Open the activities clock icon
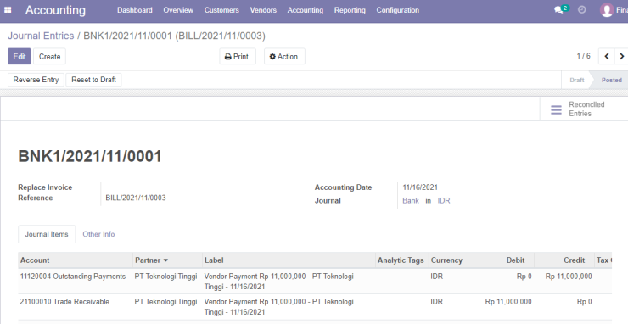Image resolution: width=628 pixels, height=324 pixels. point(581,9)
